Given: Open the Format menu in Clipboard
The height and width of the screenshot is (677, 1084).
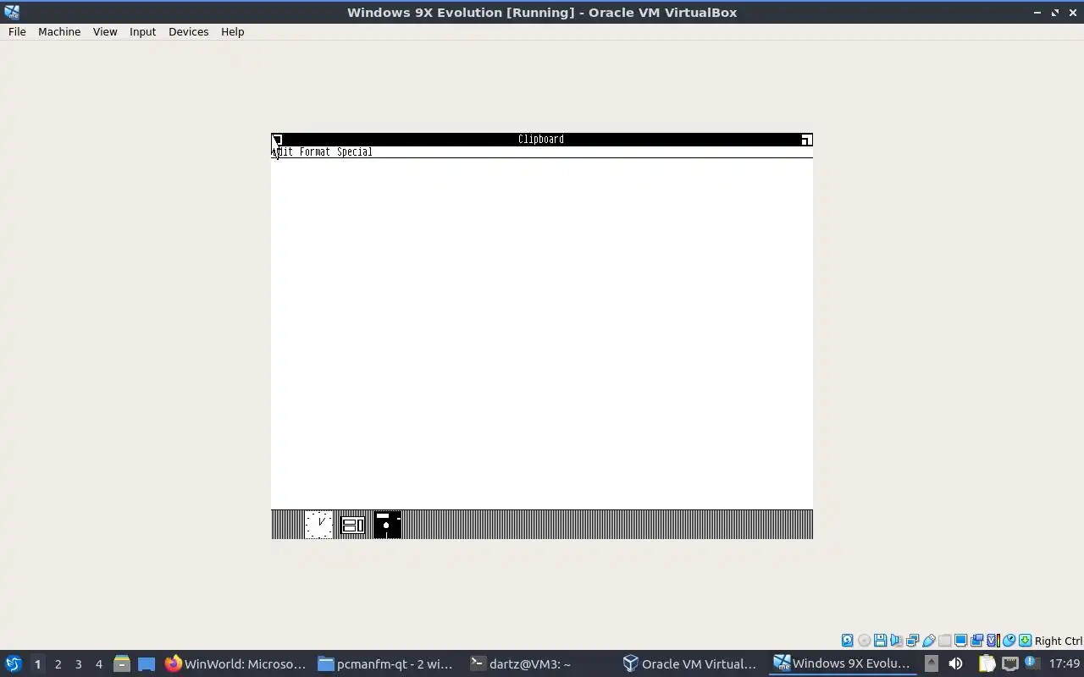Looking at the screenshot, I should point(315,152).
